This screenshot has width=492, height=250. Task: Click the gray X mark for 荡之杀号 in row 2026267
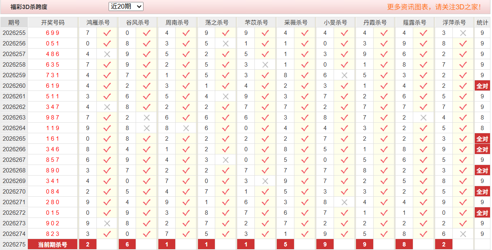tap(225, 160)
